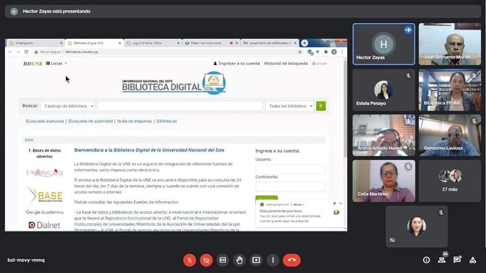Select Estela Penayo participant tile
Viewport: 486px width, 273px height.
pos(384,90)
